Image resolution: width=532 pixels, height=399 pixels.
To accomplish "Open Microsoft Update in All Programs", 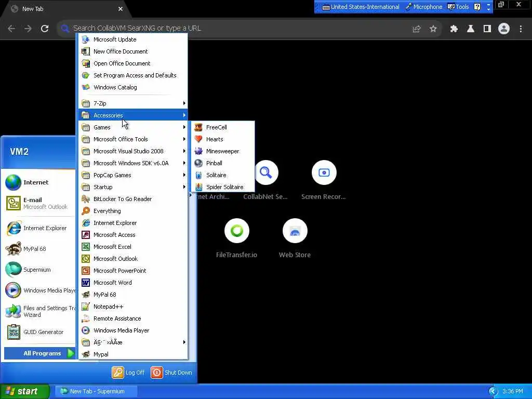I will (133, 39).
